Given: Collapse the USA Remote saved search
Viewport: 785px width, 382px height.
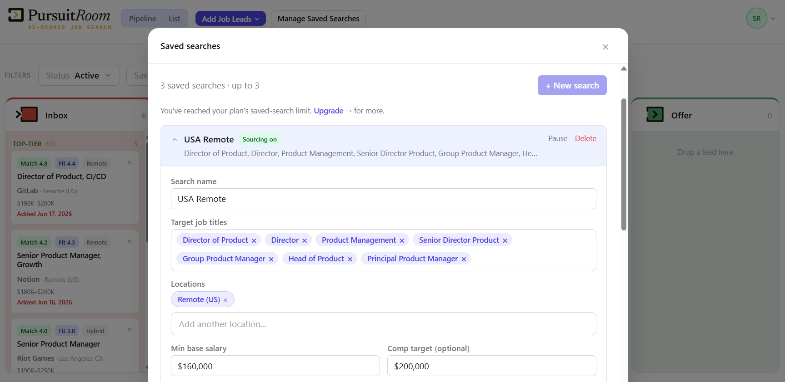Looking at the screenshot, I should click(x=175, y=140).
